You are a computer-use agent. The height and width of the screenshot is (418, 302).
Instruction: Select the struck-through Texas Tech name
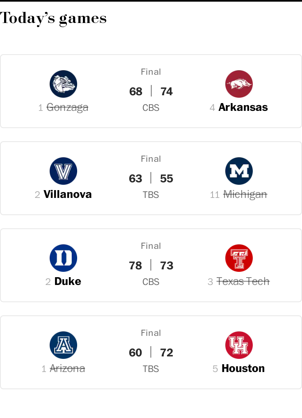tap(243, 281)
